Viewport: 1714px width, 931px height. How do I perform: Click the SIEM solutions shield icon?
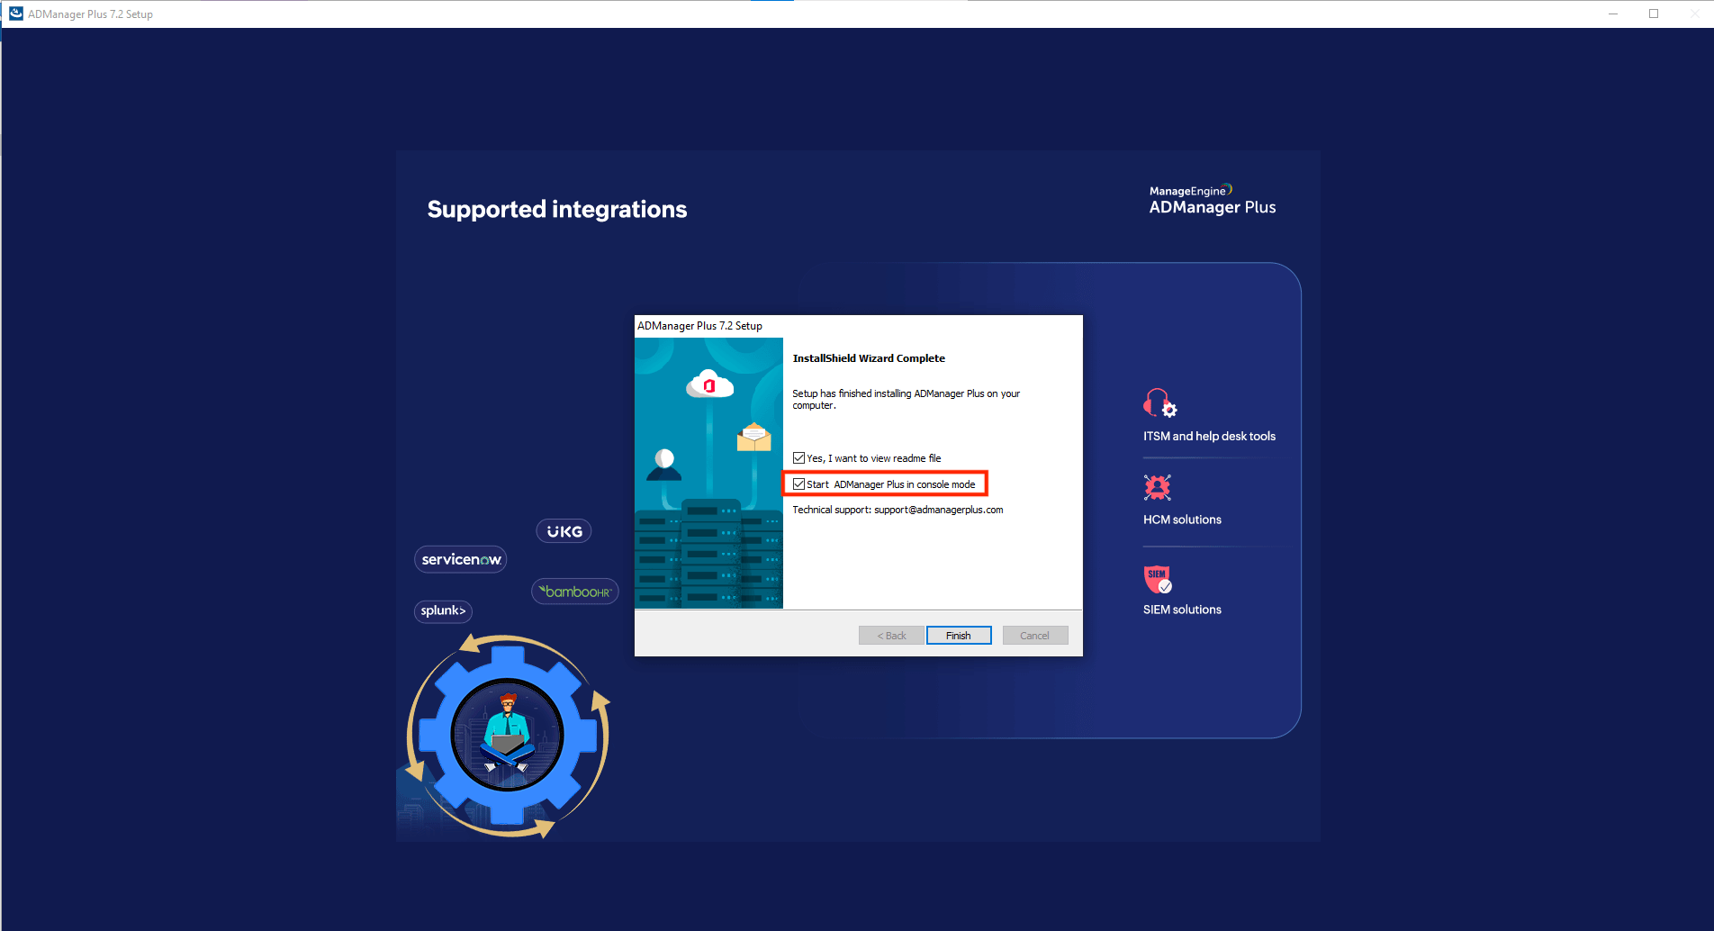click(1157, 580)
